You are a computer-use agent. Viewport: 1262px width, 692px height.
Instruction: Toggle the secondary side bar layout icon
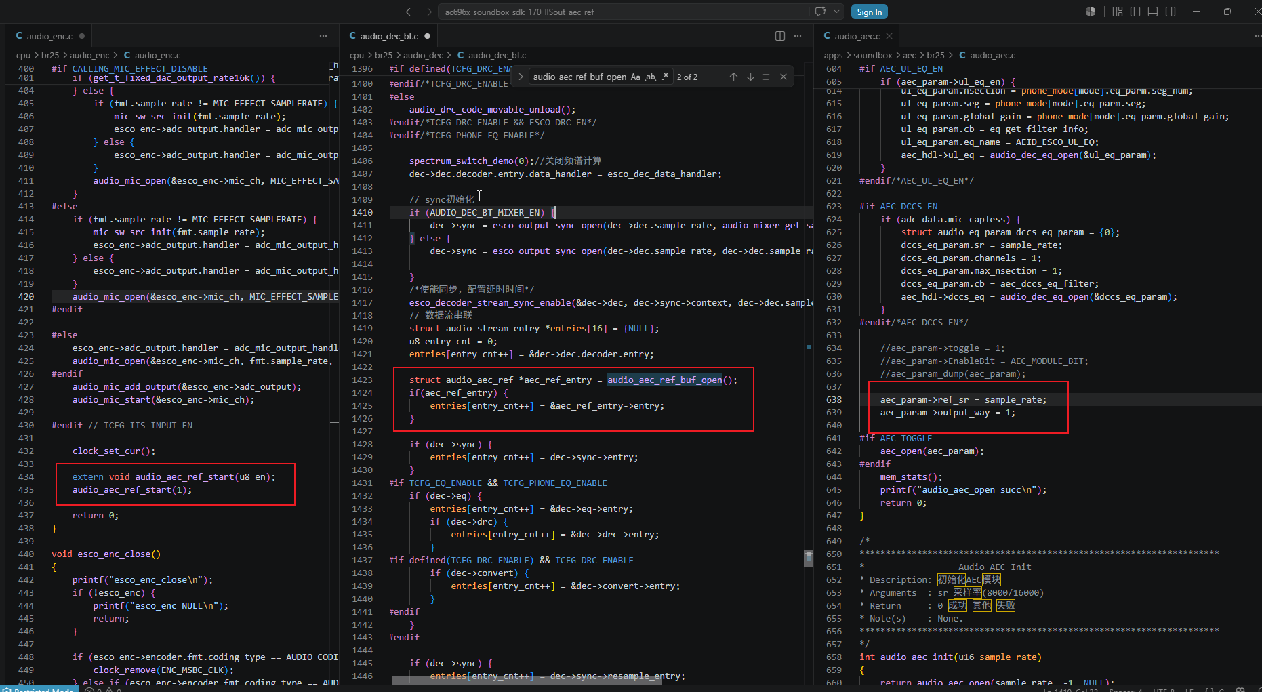[1171, 12]
